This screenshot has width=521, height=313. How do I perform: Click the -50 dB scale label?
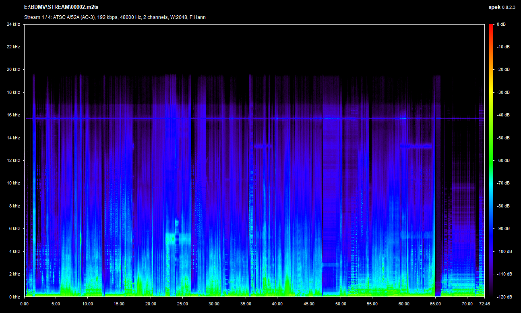503,138
